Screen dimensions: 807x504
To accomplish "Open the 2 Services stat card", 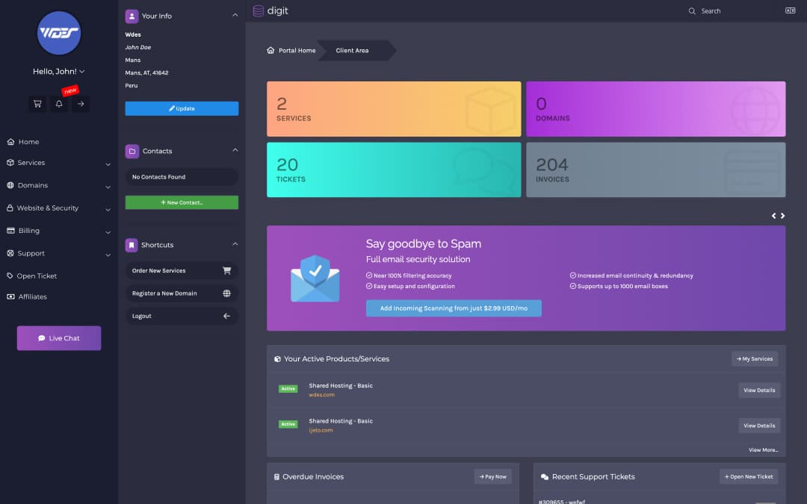I will [x=394, y=109].
